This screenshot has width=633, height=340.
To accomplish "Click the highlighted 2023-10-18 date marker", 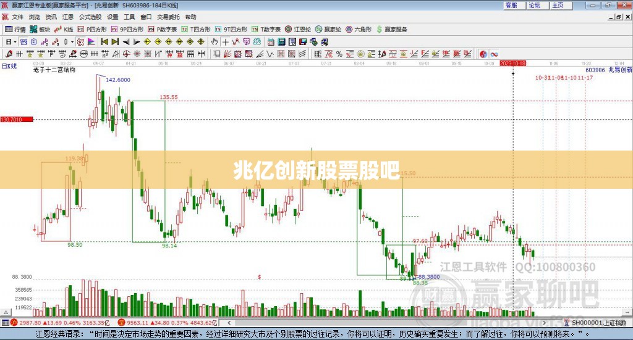I will [512, 63].
